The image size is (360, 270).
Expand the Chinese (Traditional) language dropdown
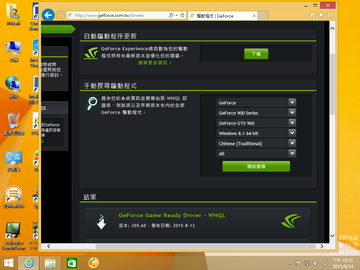256,143
